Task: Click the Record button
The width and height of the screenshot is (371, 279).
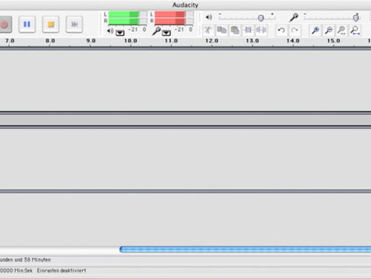Action: [5, 24]
